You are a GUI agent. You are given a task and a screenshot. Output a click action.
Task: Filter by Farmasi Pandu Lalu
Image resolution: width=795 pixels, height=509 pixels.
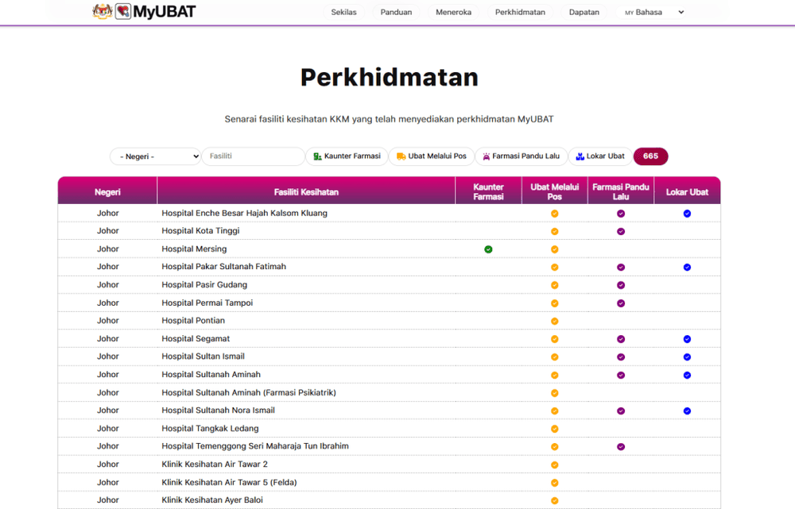point(522,156)
